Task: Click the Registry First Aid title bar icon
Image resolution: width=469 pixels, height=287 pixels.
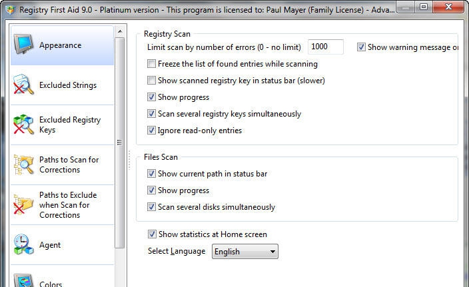Action: [11, 10]
